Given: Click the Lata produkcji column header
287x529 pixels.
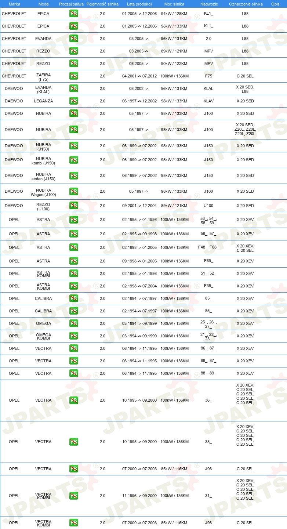Looking at the screenshot, I should (x=139, y=4).
